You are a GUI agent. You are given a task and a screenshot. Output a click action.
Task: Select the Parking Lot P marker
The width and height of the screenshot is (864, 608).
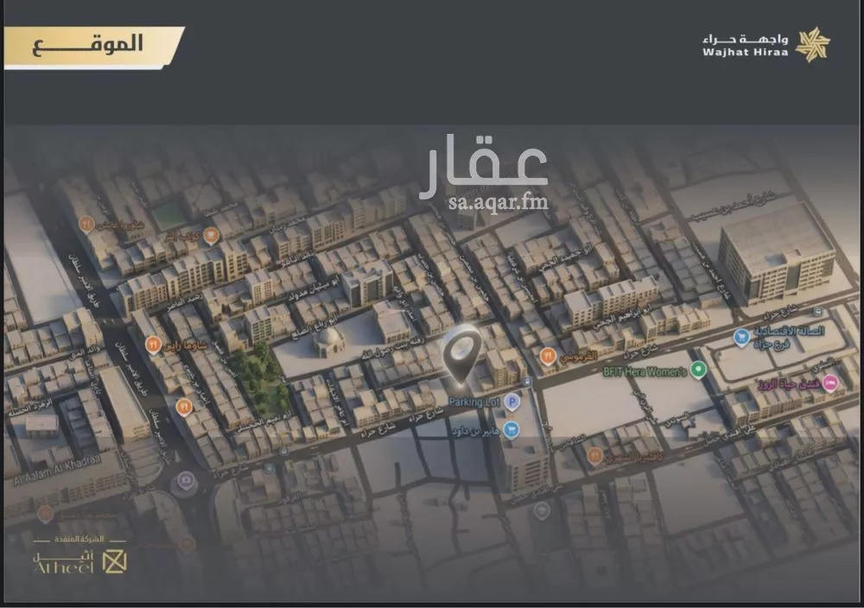click(x=512, y=402)
